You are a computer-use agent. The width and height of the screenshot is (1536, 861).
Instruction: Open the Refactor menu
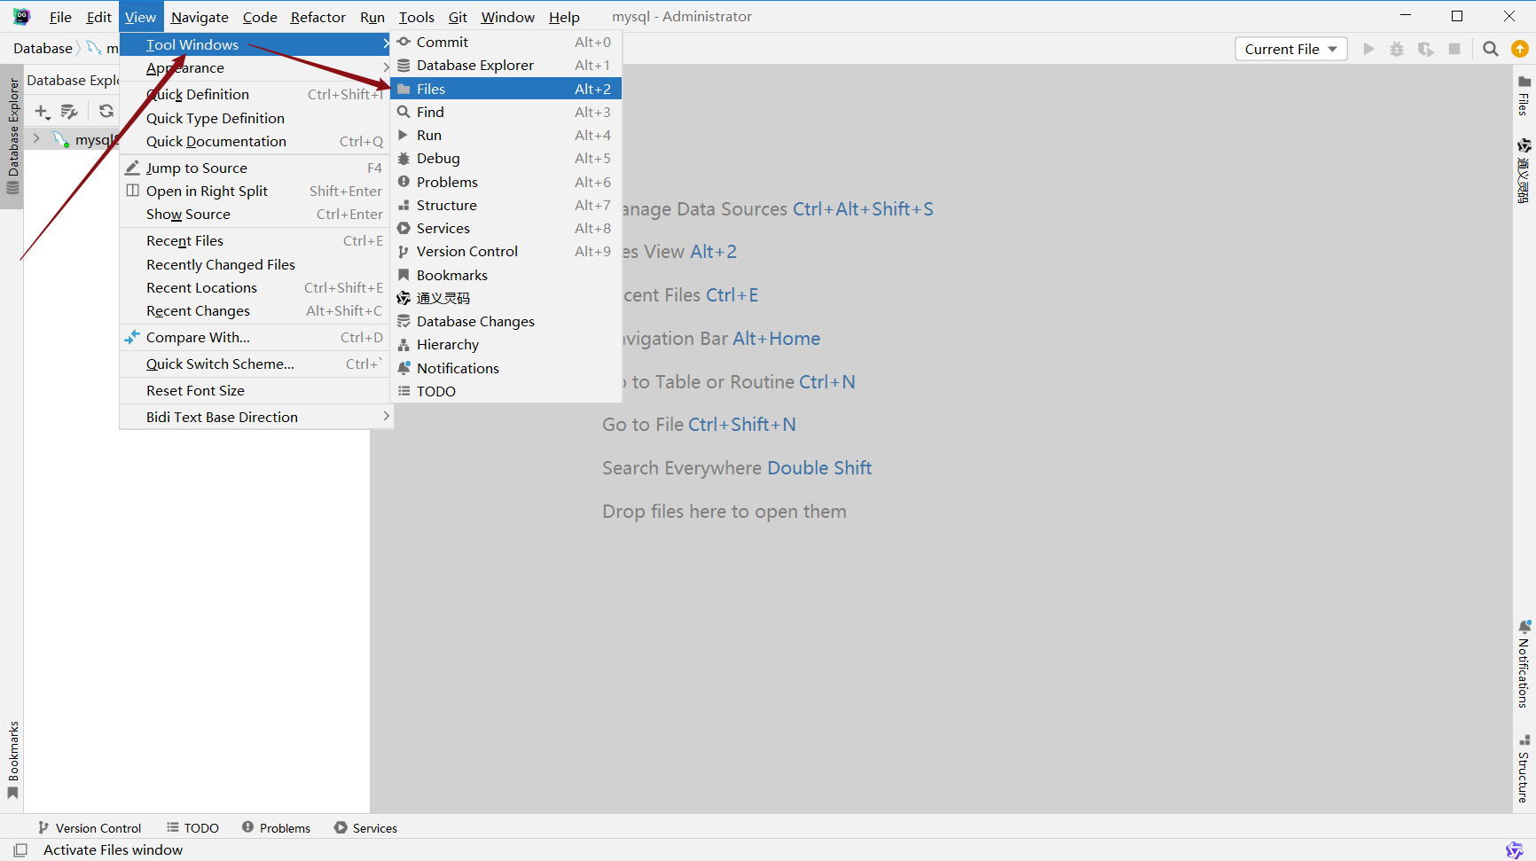(317, 17)
